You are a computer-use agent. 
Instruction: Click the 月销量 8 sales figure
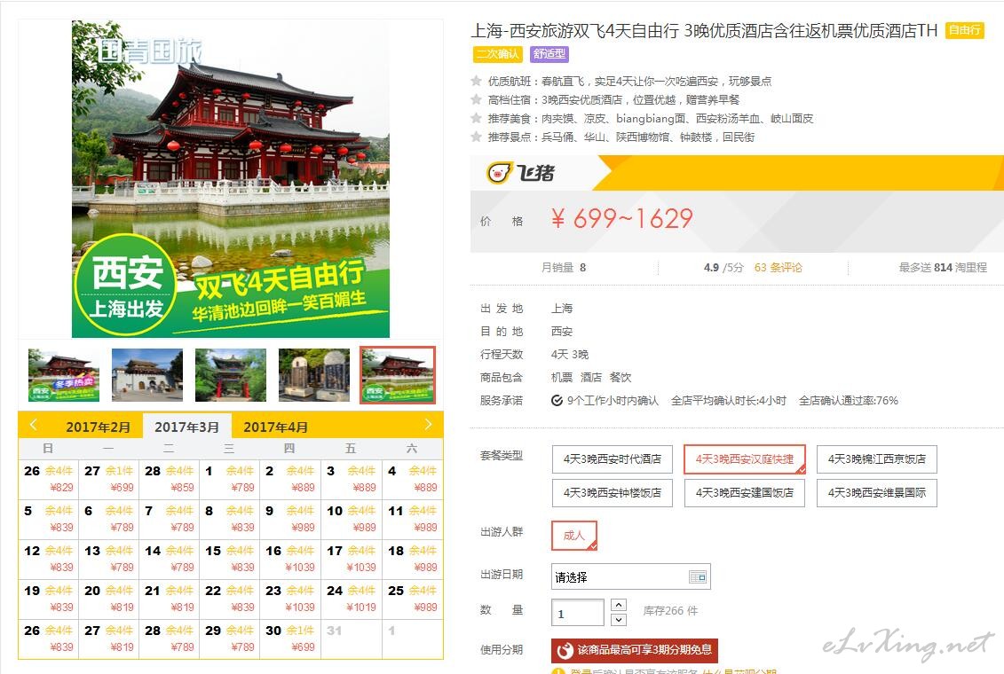564,267
